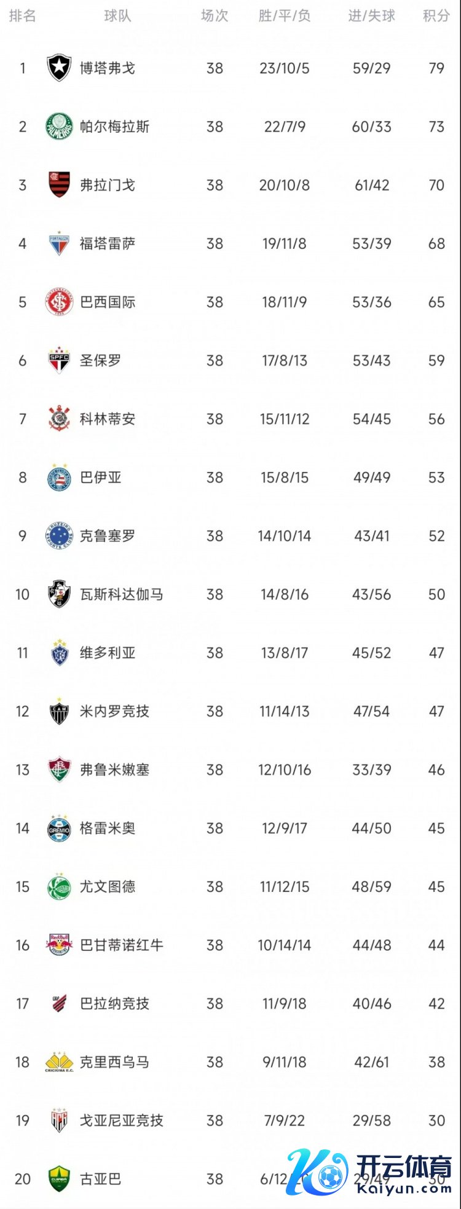This screenshot has width=461, height=1209.
Task: Click the Vasco da Gama crest
Action: pyautogui.click(x=59, y=594)
